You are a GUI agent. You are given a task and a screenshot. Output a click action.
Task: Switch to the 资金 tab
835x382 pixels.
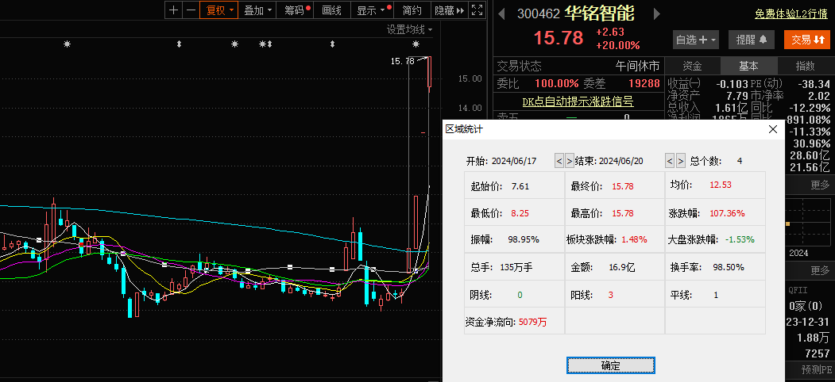point(692,66)
